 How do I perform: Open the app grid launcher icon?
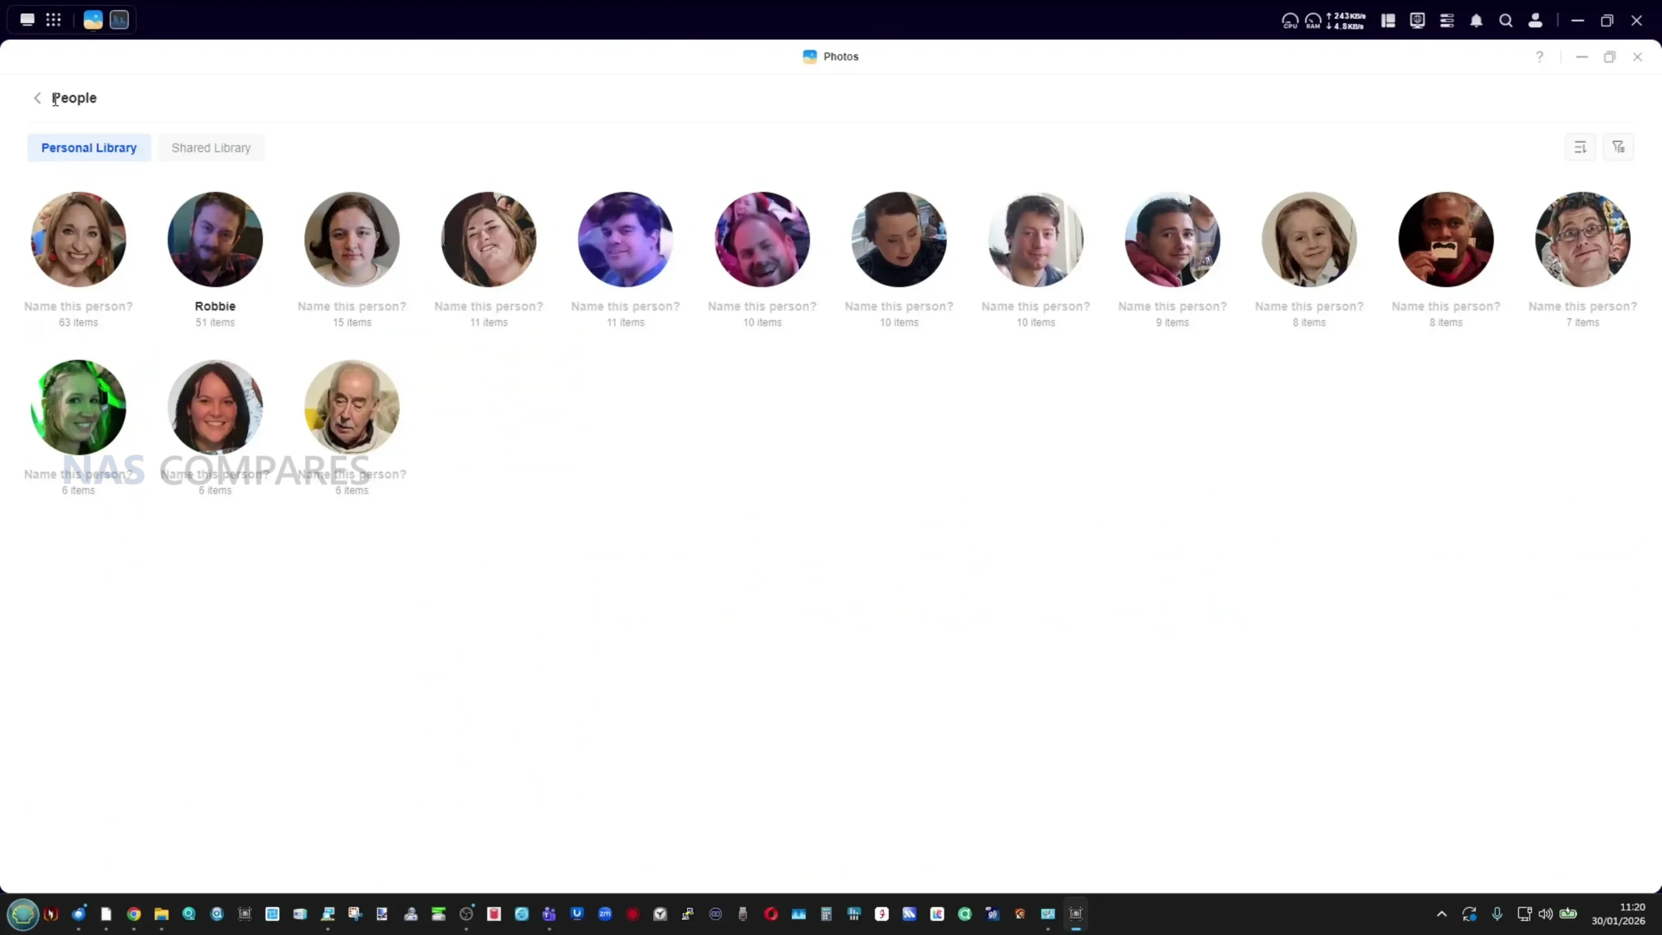pos(53,20)
